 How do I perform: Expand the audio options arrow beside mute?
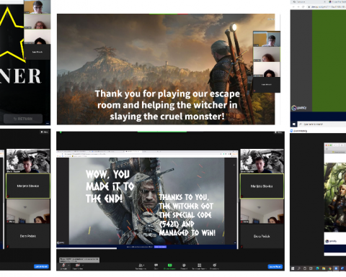[68, 265]
